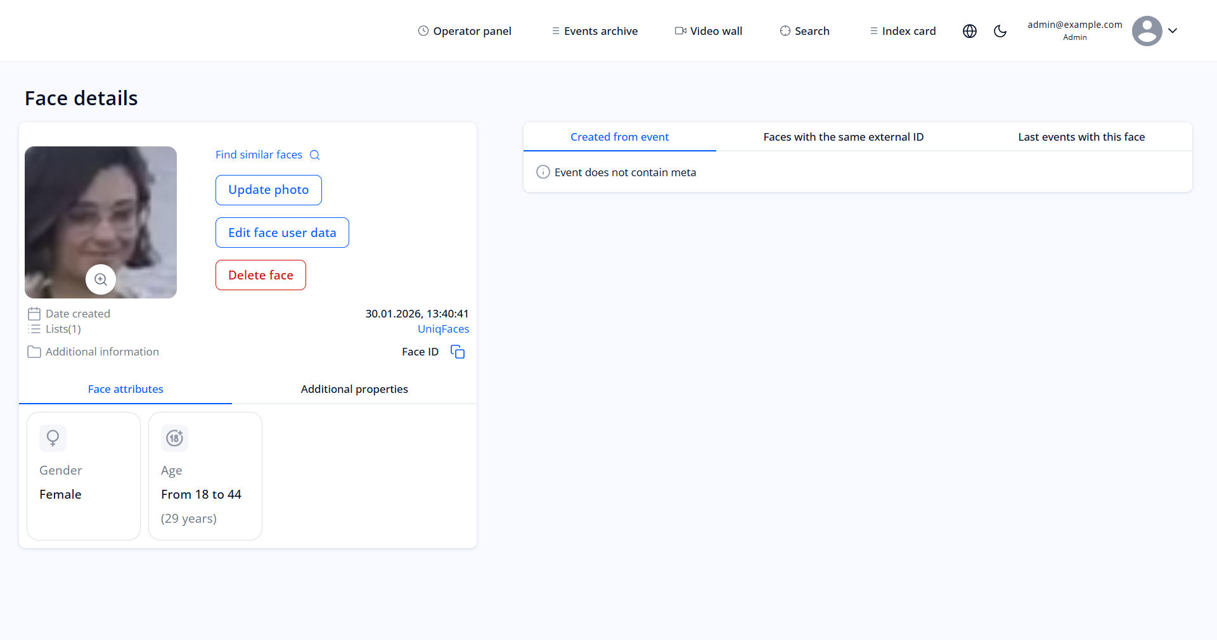Copy the Face ID with copy icon
The width and height of the screenshot is (1217, 640).
tap(458, 352)
